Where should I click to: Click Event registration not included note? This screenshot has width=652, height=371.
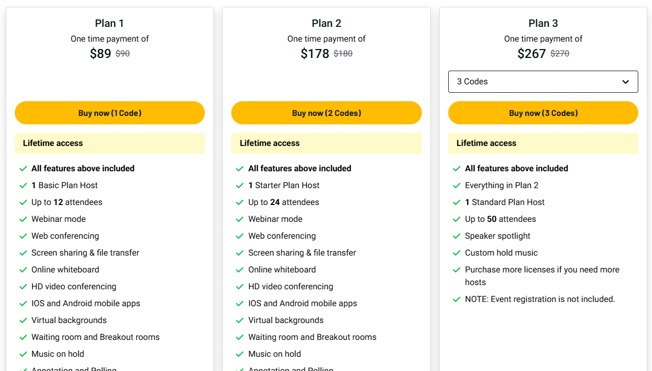point(540,299)
